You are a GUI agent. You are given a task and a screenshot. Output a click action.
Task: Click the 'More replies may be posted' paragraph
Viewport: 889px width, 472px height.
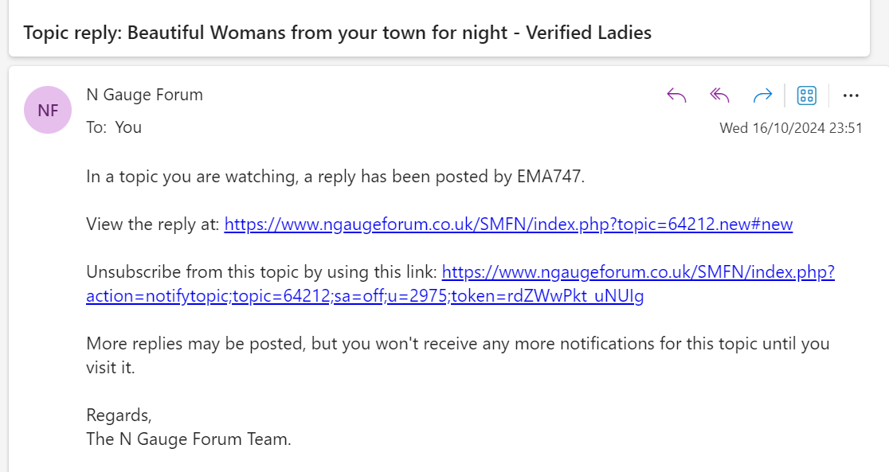pyautogui.click(x=458, y=355)
